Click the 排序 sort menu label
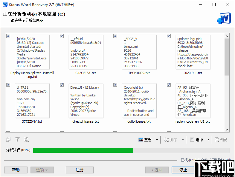This screenshot has height=177, width=235. coord(173,140)
